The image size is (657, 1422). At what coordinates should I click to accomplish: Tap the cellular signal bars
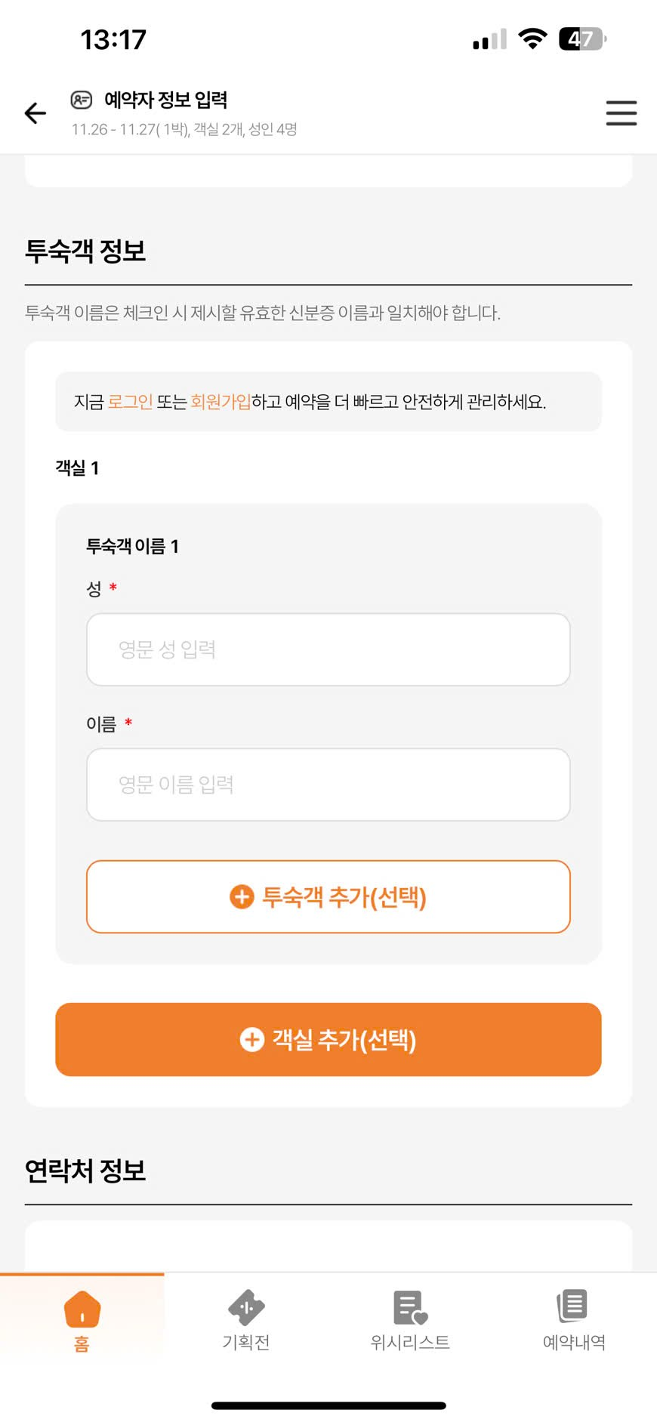point(489,39)
